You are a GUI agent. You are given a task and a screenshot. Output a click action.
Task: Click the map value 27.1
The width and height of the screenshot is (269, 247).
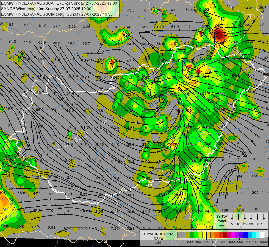(57, 26)
